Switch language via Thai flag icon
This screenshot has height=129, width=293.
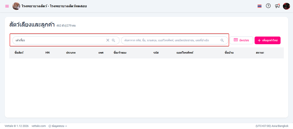(x=259, y=6)
